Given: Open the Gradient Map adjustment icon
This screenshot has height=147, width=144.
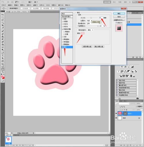Looking at the screenshot, I should [131, 76].
